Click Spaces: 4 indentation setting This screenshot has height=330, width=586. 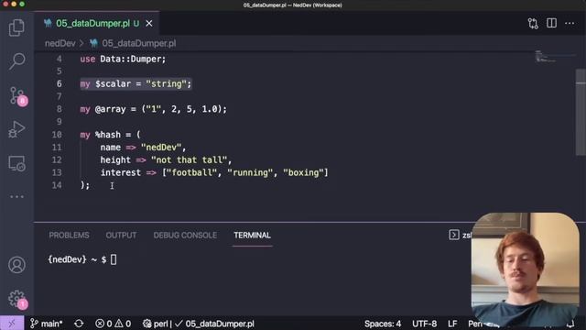(383, 324)
